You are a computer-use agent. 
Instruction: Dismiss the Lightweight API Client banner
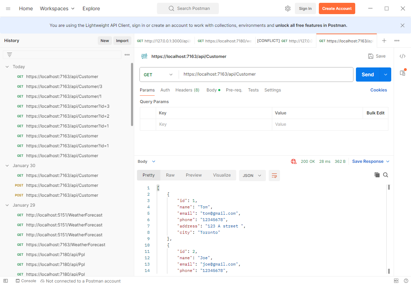(402, 25)
